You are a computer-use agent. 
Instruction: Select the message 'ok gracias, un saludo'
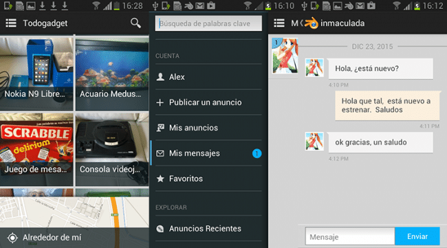pyautogui.click(x=380, y=142)
